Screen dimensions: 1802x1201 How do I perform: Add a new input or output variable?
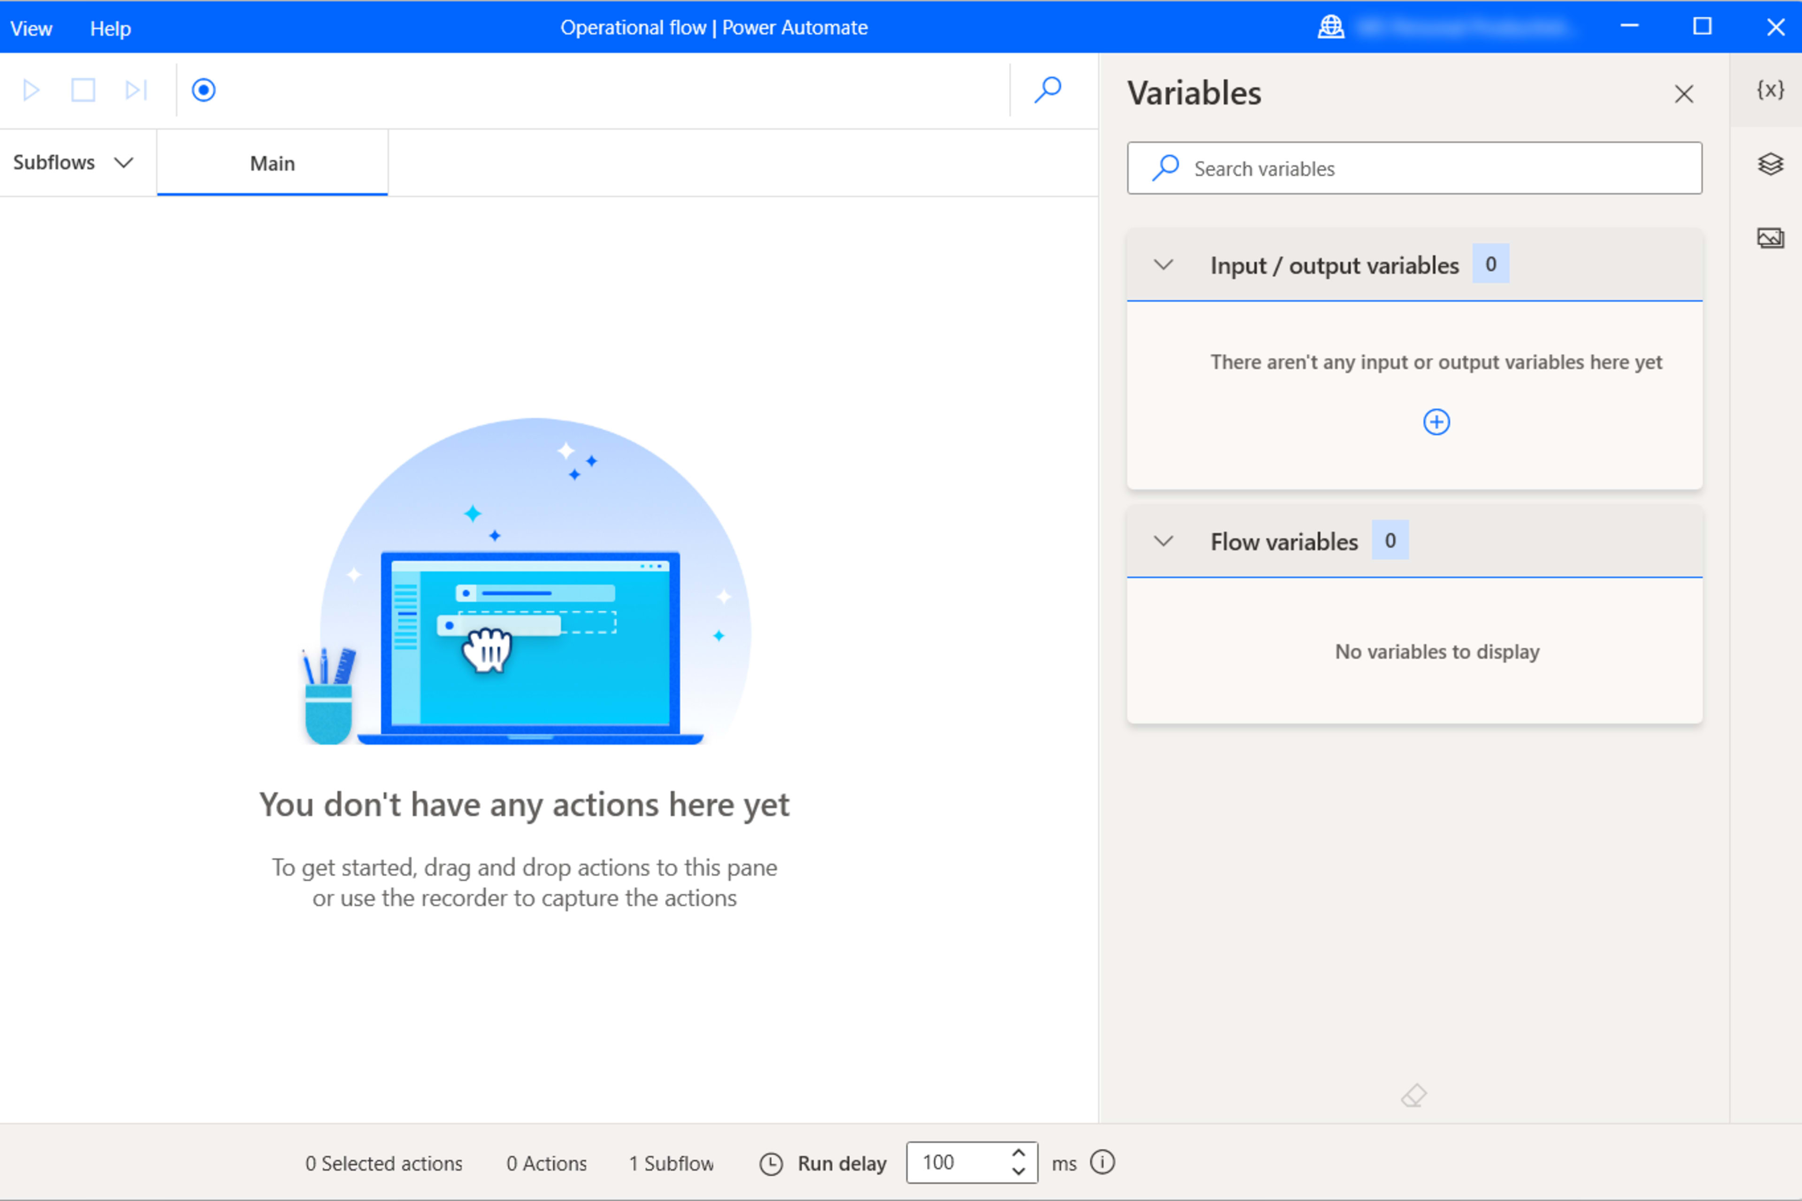[x=1436, y=422]
